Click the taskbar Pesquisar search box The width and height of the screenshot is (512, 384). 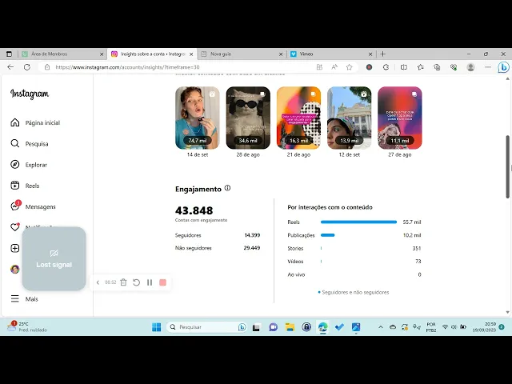(x=207, y=327)
